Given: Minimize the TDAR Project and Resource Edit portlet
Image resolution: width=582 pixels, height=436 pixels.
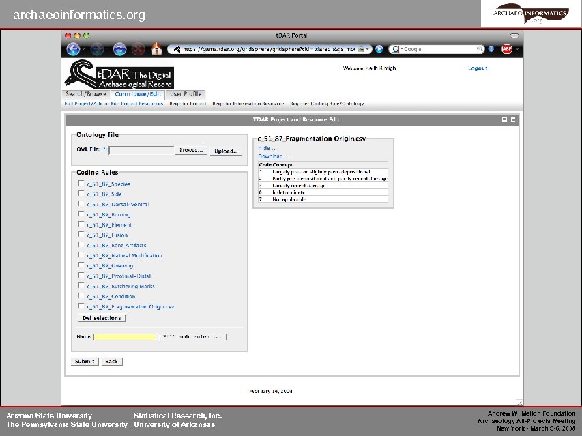Looking at the screenshot, I should tap(504, 119).
